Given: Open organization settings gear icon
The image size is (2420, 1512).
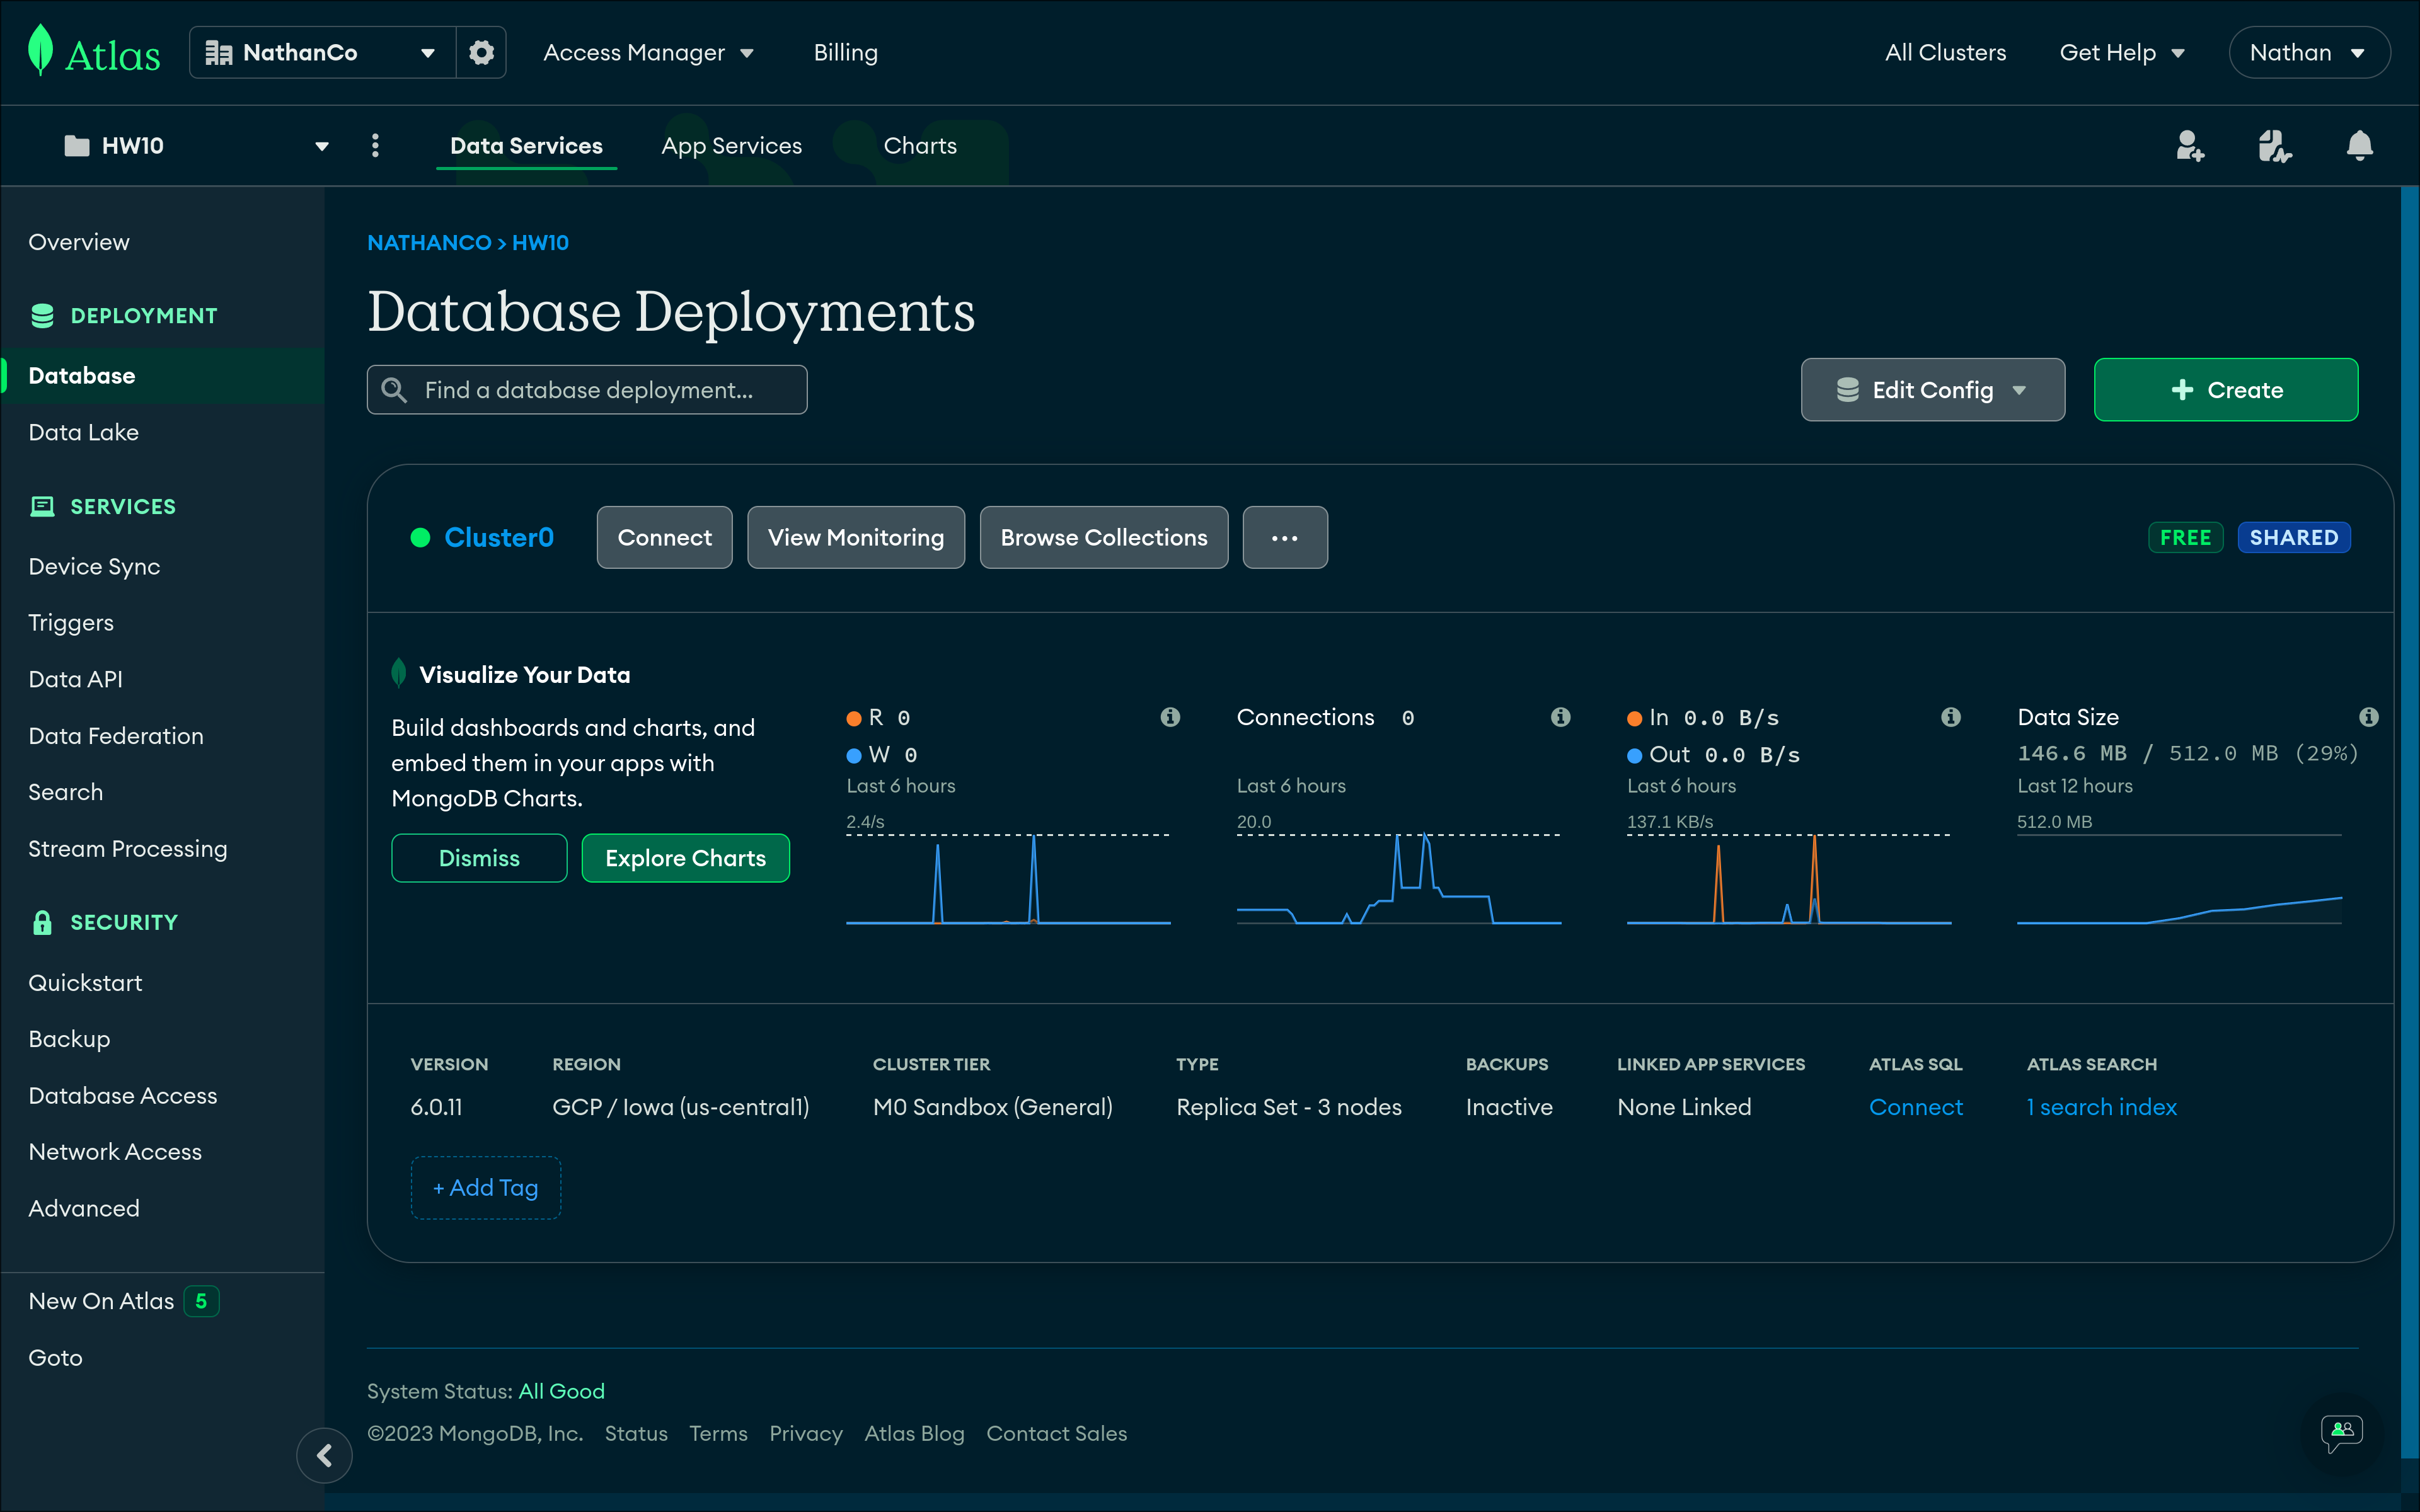Looking at the screenshot, I should point(481,52).
